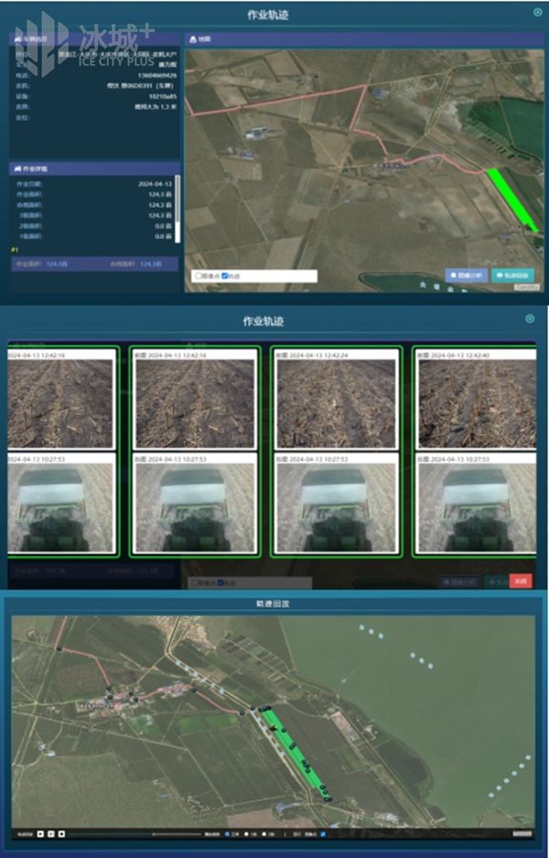Enable the 图像点 checkbox under the top map
This screenshot has width=549, height=858.
[x=199, y=276]
